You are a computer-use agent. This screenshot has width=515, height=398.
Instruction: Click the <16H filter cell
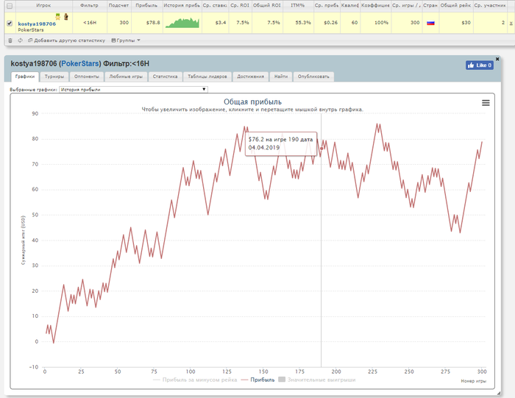[90, 23]
